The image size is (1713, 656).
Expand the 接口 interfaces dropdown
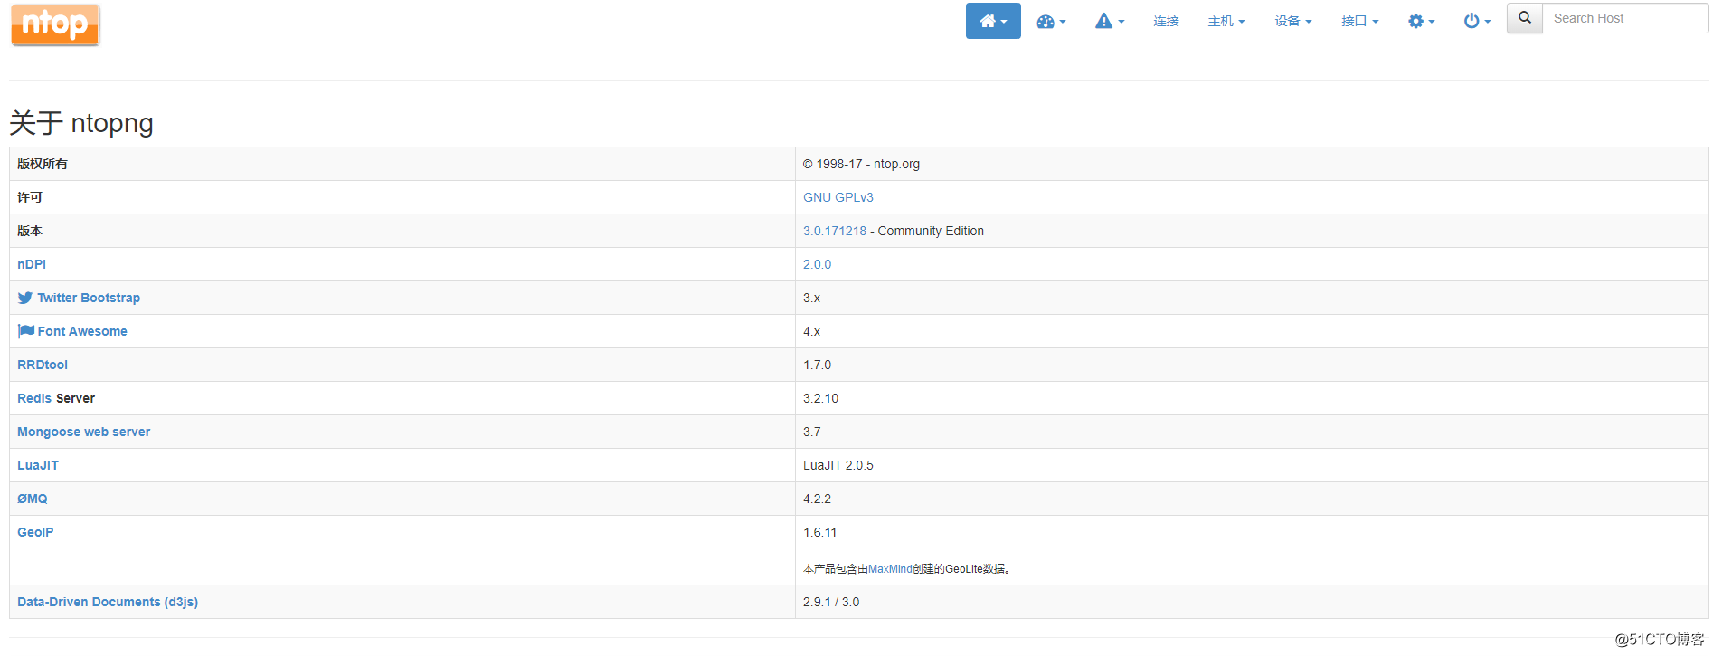coord(1360,21)
